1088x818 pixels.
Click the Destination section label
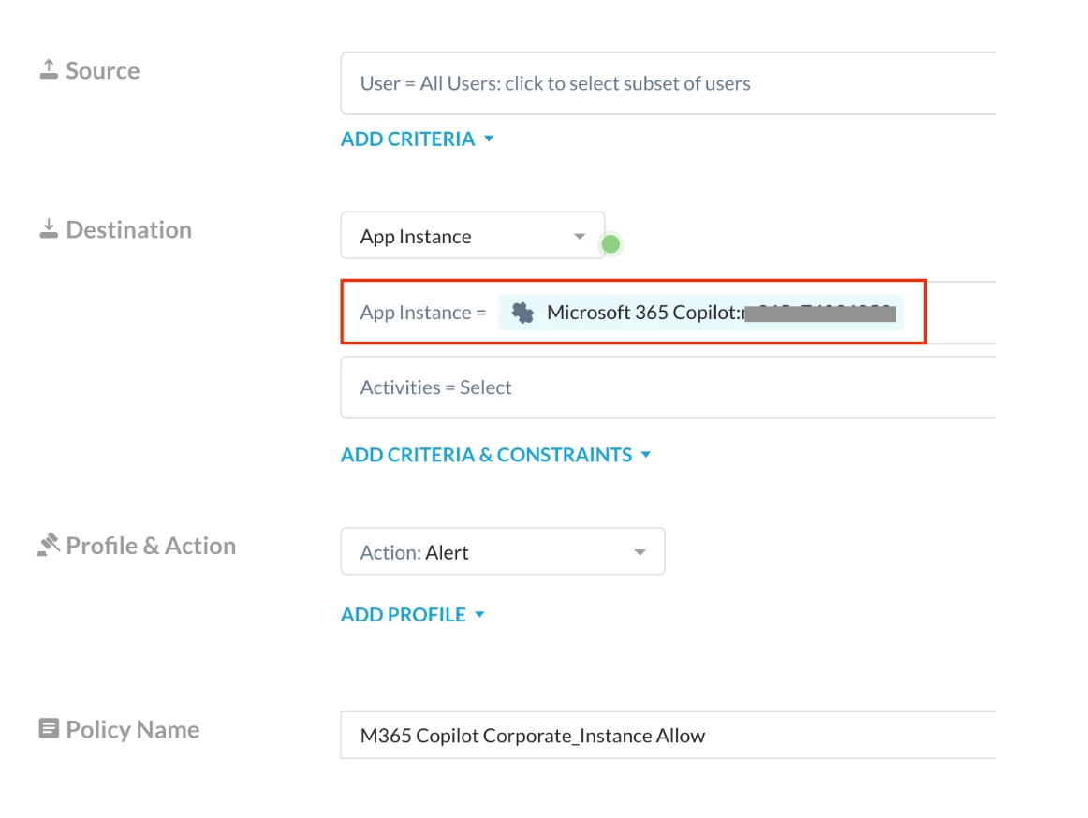click(129, 229)
